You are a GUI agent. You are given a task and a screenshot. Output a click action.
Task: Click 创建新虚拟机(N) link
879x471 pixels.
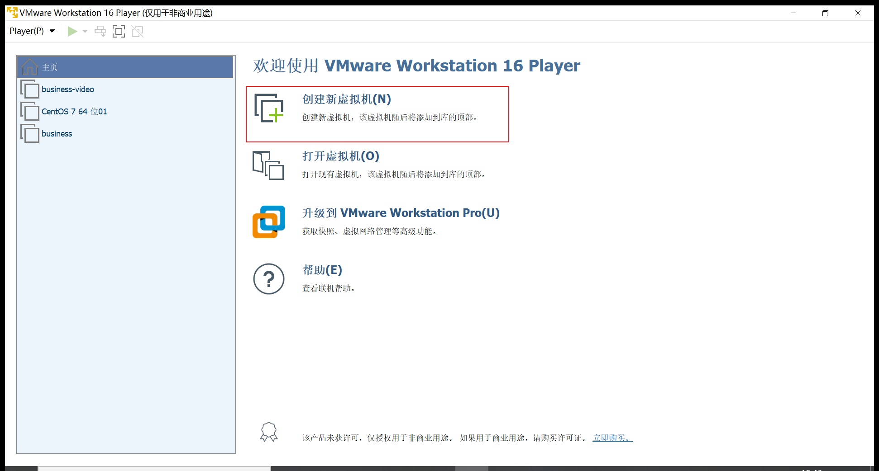[x=347, y=99]
